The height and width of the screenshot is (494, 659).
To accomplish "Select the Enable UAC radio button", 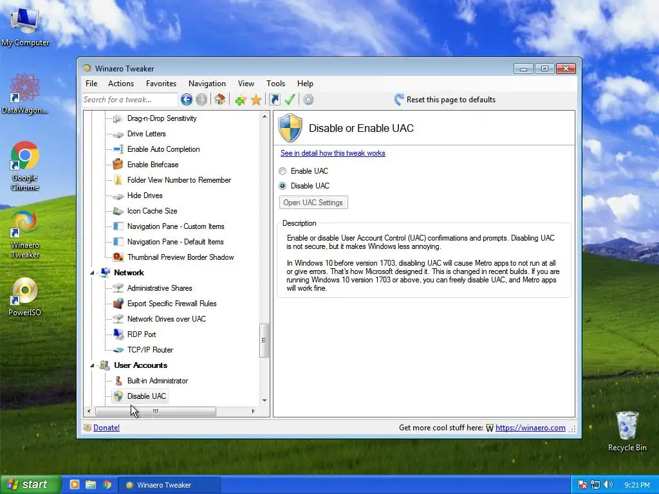I will [283, 171].
